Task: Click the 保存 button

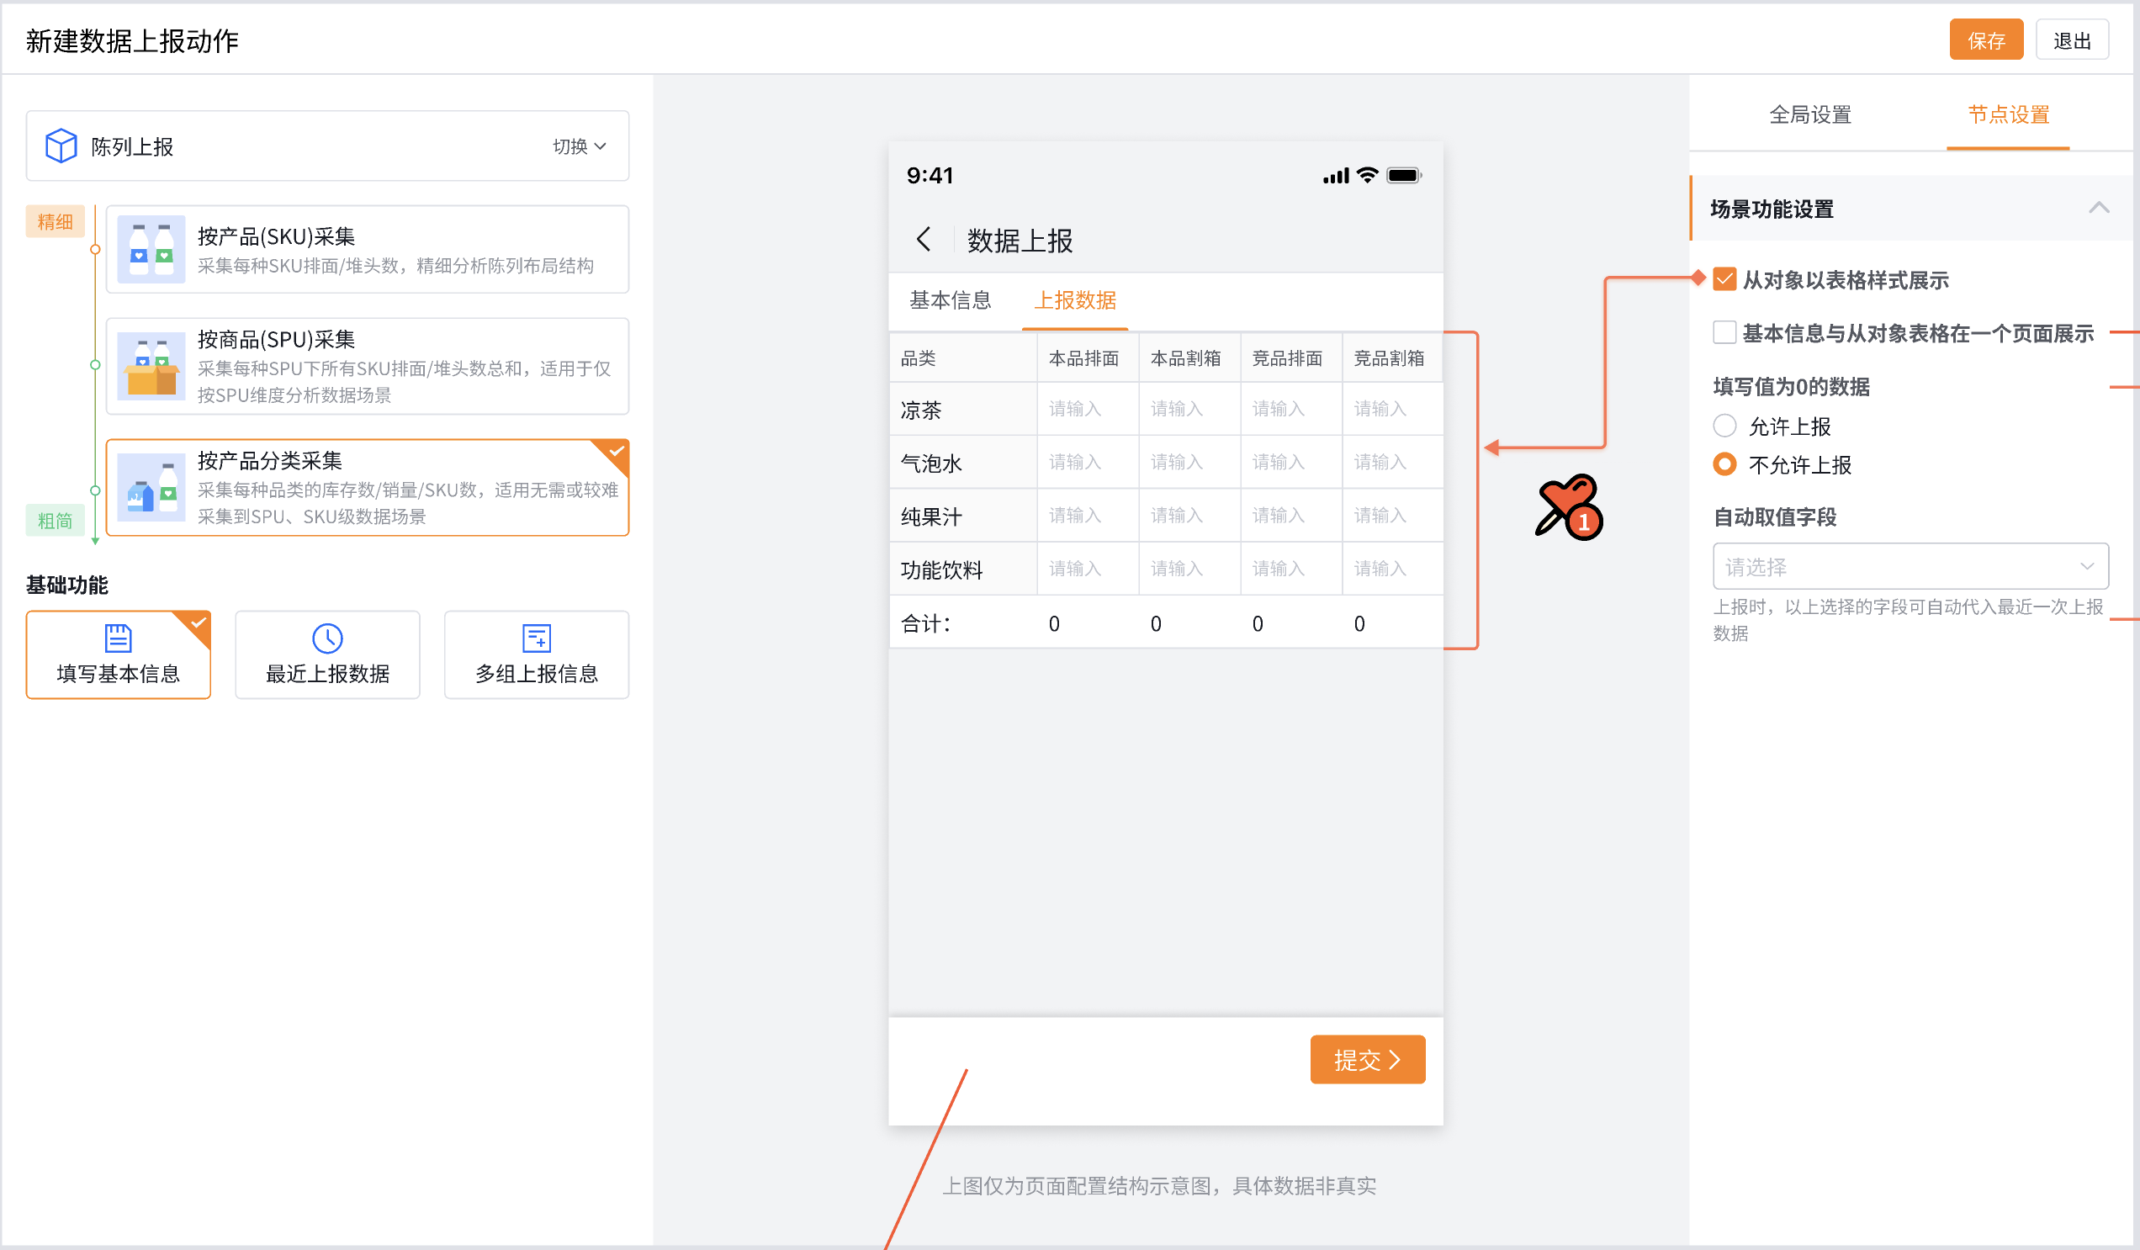Action: click(x=1986, y=39)
